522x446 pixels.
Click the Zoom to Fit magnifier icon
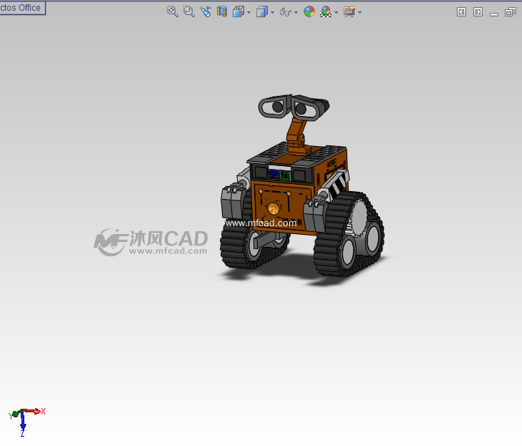[x=172, y=11]
